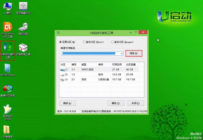Select the 软件 volume label cell
203x140 pixels.
click(x=101, y=74)
